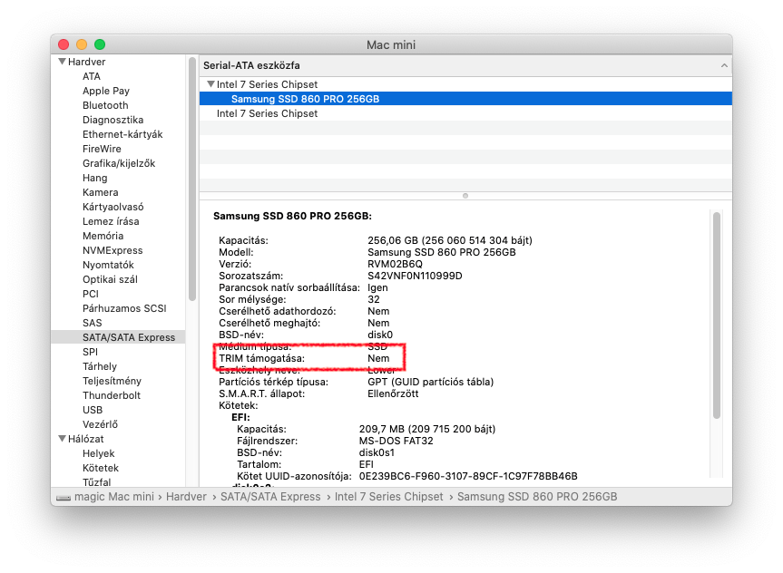
Task: Select Helyek under Hálózat
Action: [x=98, y=453]
